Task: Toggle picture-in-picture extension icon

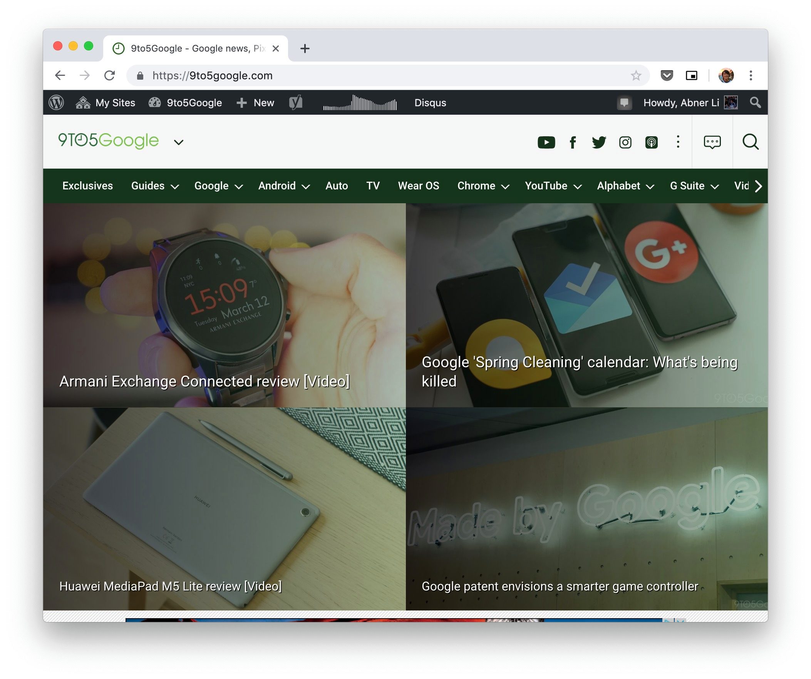Action: click(x=691, y=75)
